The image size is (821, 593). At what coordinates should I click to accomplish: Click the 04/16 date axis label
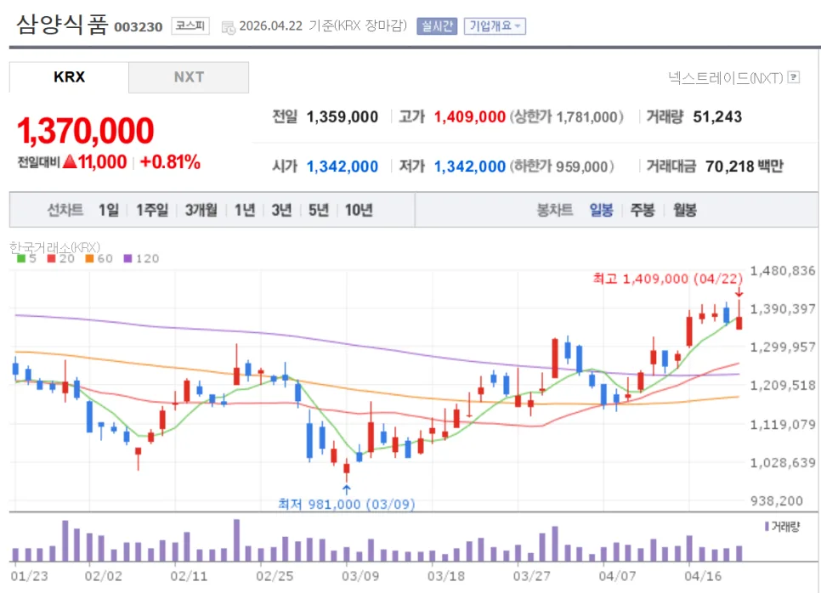pyautogui.click(x=703, y=576)
